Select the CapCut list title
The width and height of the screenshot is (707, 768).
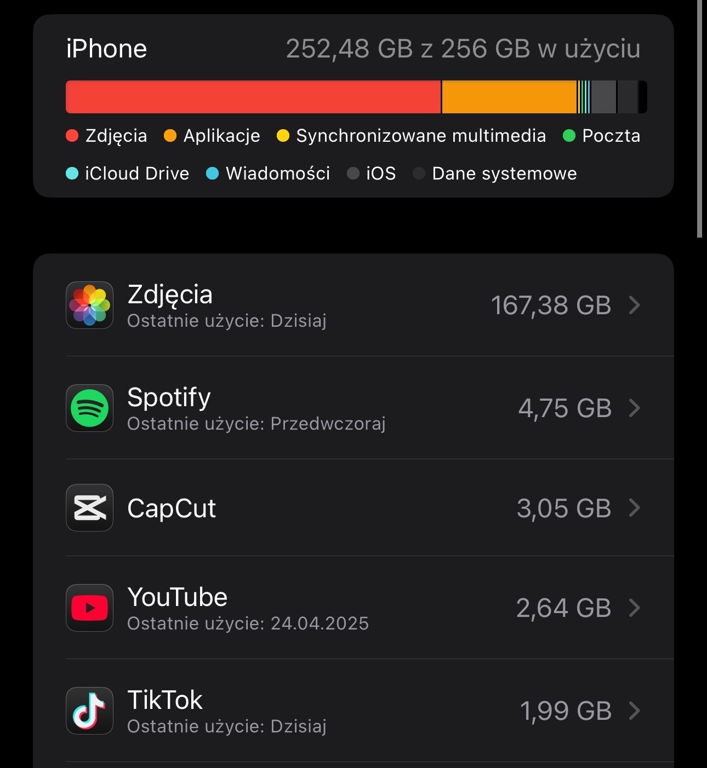point(172,508)
